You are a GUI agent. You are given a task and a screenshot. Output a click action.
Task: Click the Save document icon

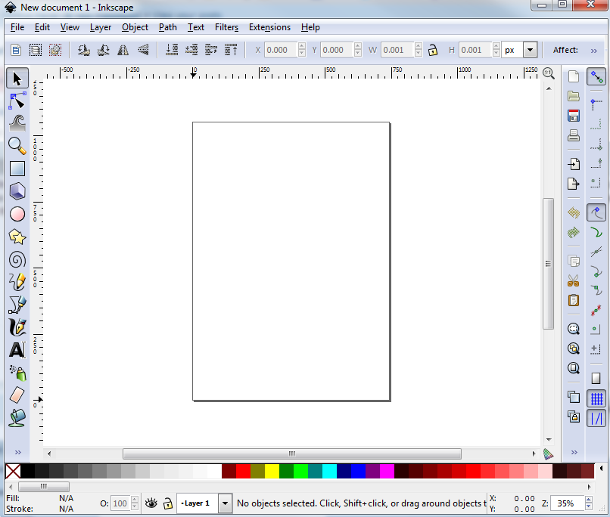coord(573,115)
